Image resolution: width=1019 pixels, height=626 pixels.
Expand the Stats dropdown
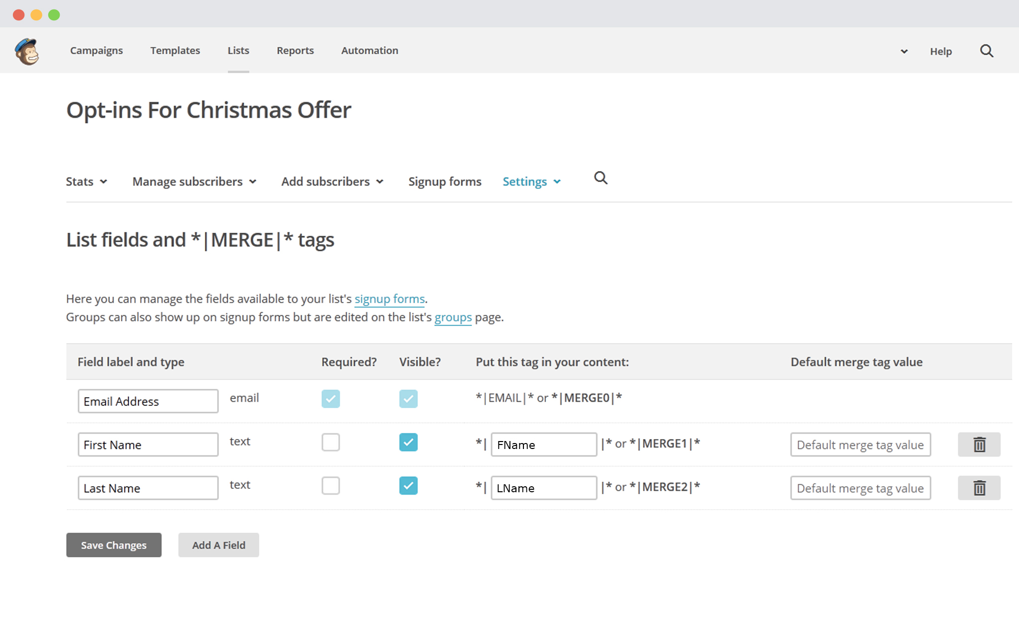pyautogui.click(x=87, y=181)
